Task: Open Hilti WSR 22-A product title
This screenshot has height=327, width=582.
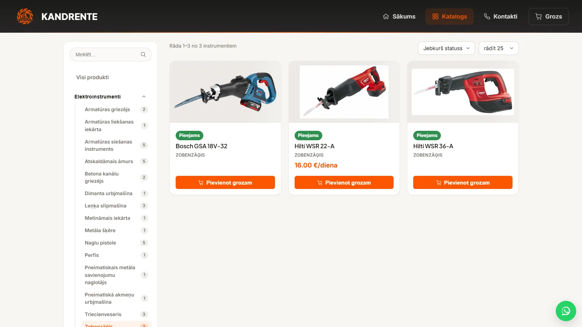Action: 314,146
